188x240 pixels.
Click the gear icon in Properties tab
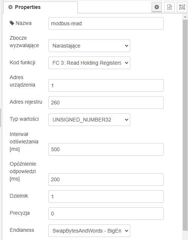pyautogui.click(x=10, y=7)
